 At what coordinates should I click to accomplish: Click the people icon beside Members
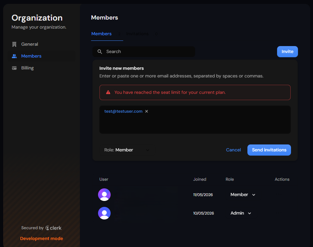coord(14,56)
